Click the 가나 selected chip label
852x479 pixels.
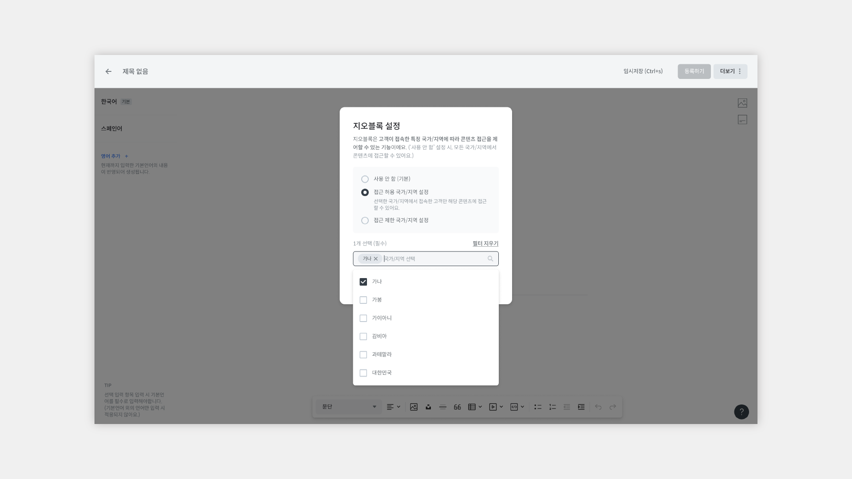[x=367, y=259]
